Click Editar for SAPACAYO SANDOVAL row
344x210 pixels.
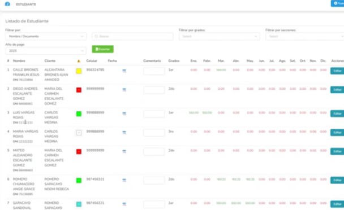click(337, 204)
